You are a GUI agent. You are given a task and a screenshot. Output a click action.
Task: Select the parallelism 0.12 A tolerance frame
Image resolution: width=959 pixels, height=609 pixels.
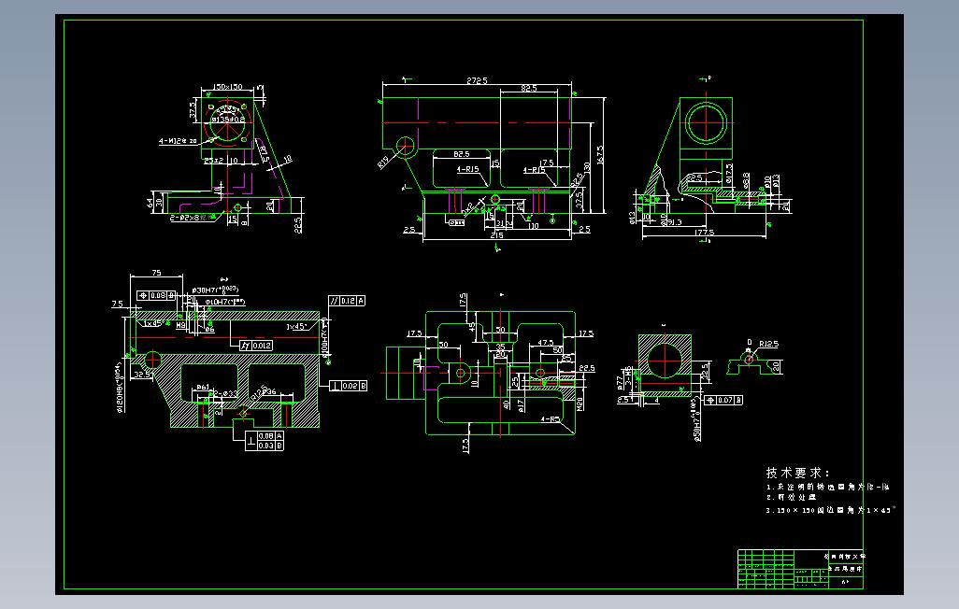point(347,301)
